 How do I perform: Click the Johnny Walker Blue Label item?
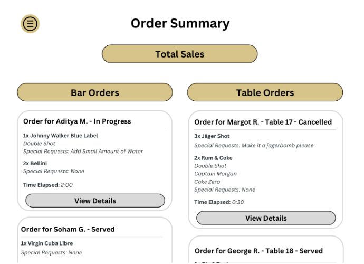tap(60, 136)
